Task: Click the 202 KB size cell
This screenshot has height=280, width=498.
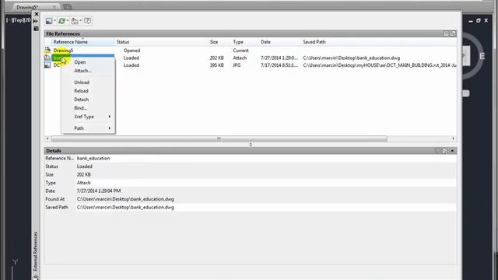Action: pyautogui.click(x=216, y=58)
